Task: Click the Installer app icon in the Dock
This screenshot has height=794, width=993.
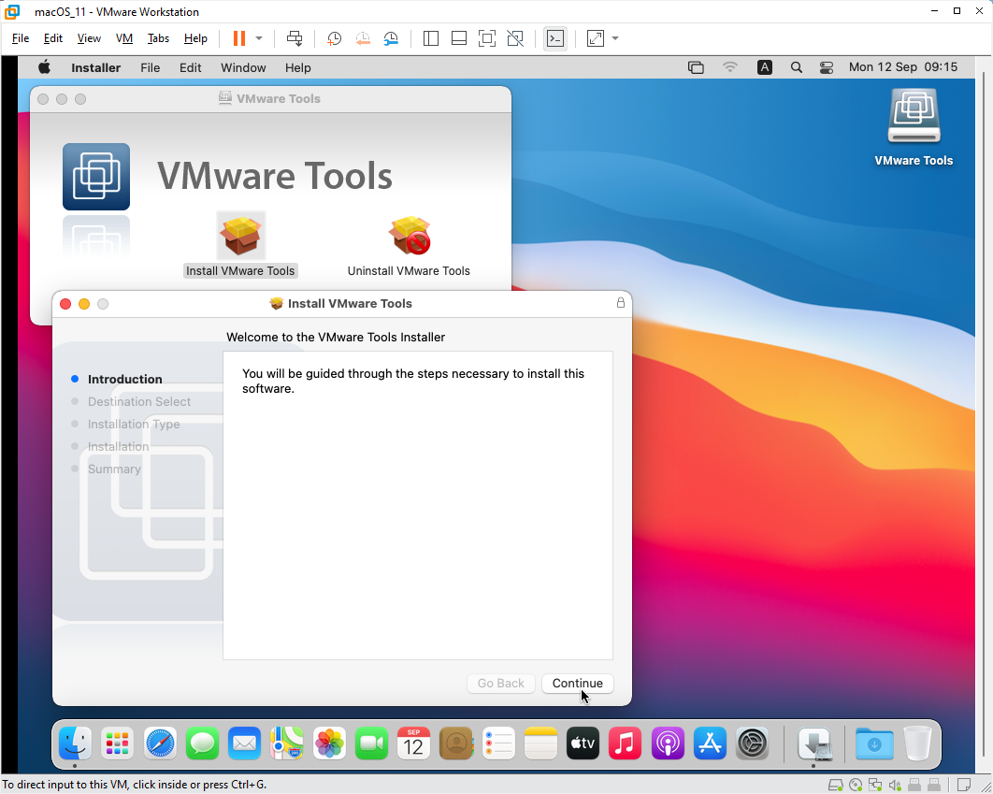Action: tap(814, 743)
